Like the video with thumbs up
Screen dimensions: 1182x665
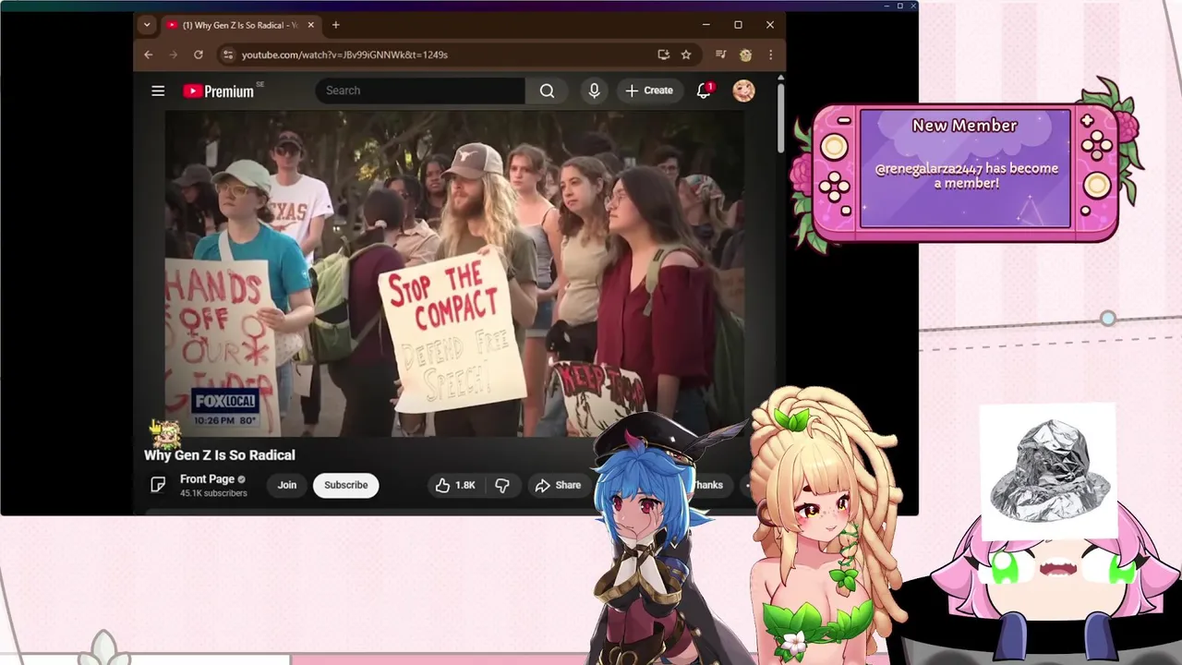(456, 485)
